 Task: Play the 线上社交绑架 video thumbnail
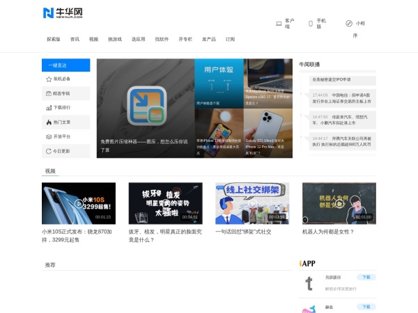[251, 203]
